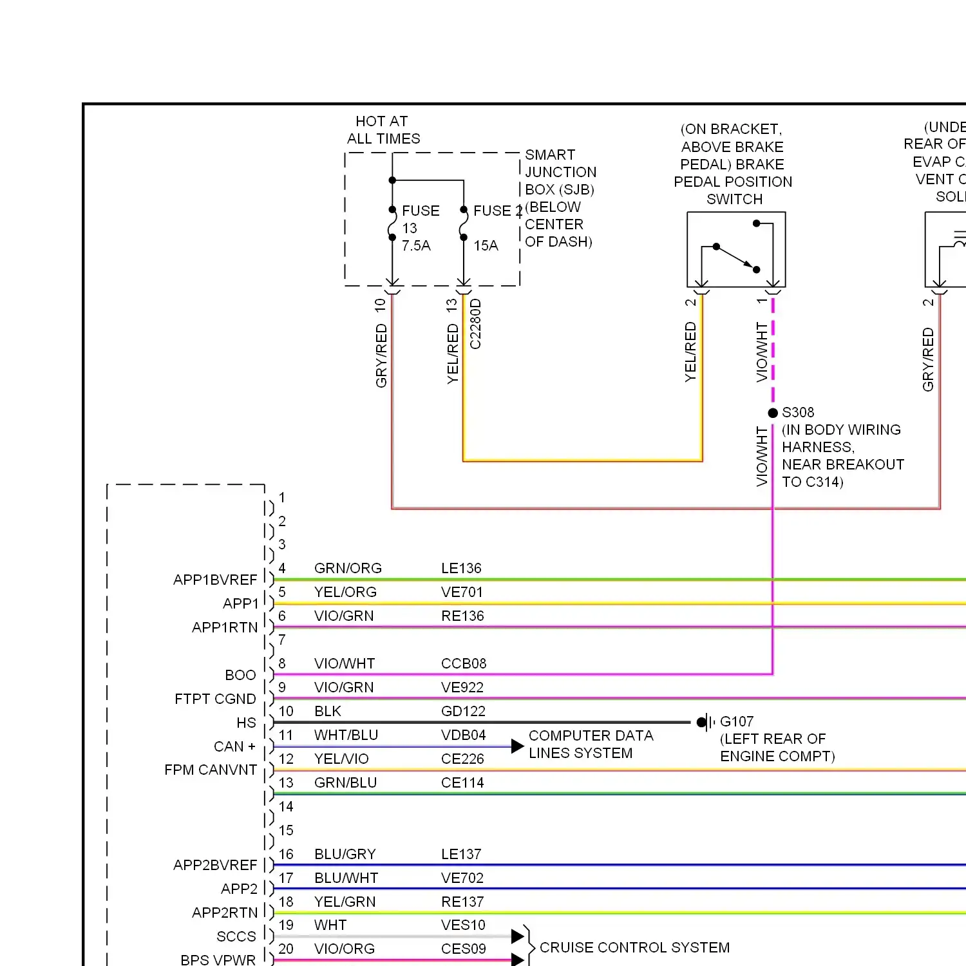
Task: Select the VIO/ORG wire color label
Action: click(344, 949)
